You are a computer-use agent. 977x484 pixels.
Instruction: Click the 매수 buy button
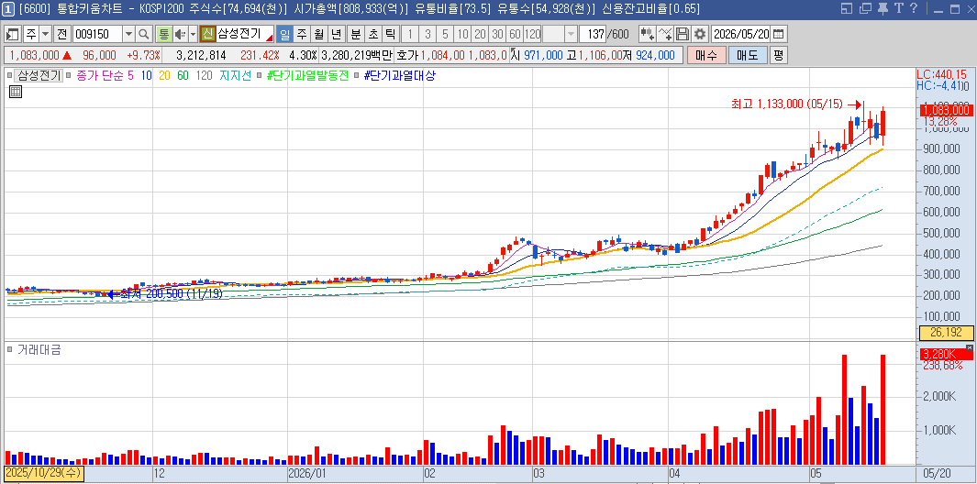point(706,55)
